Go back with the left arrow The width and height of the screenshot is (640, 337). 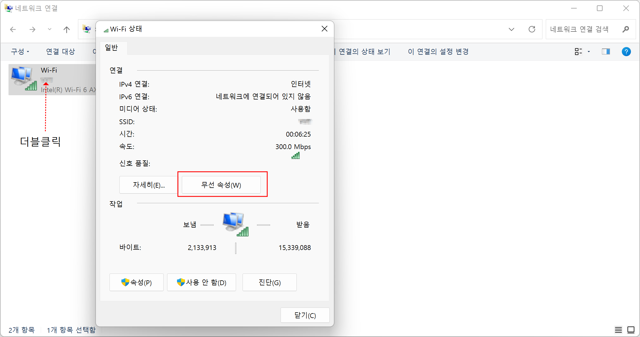(13, 29)
